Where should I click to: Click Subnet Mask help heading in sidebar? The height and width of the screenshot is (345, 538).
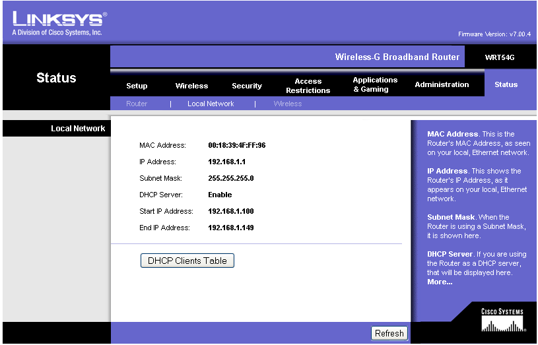pyautogui.click(x=451, y=217)
